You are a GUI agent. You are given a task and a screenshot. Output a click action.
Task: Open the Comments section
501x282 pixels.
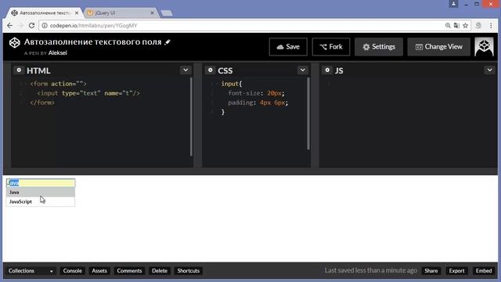(x=129, y=271)
